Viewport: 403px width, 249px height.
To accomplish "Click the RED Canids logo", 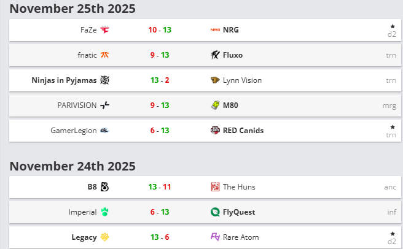I will point(215,131).
